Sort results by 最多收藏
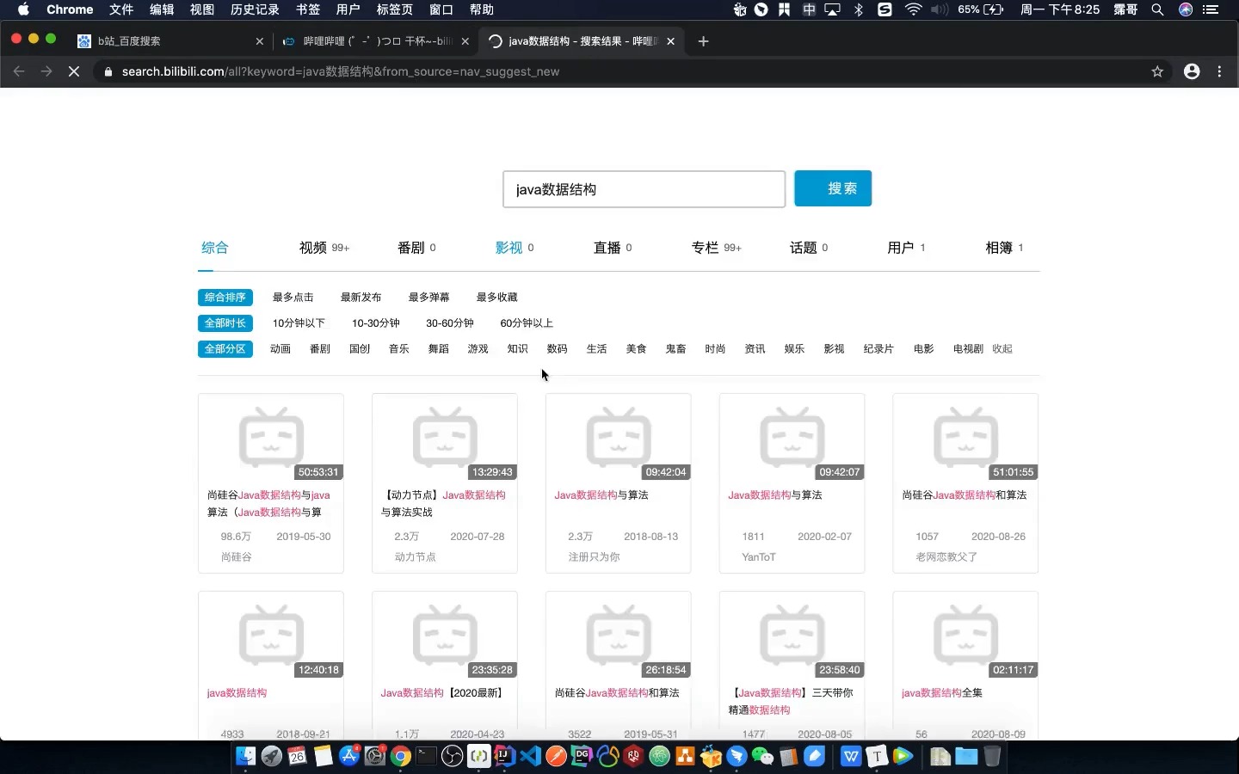The image size is (1239, 774). point(496,298)
